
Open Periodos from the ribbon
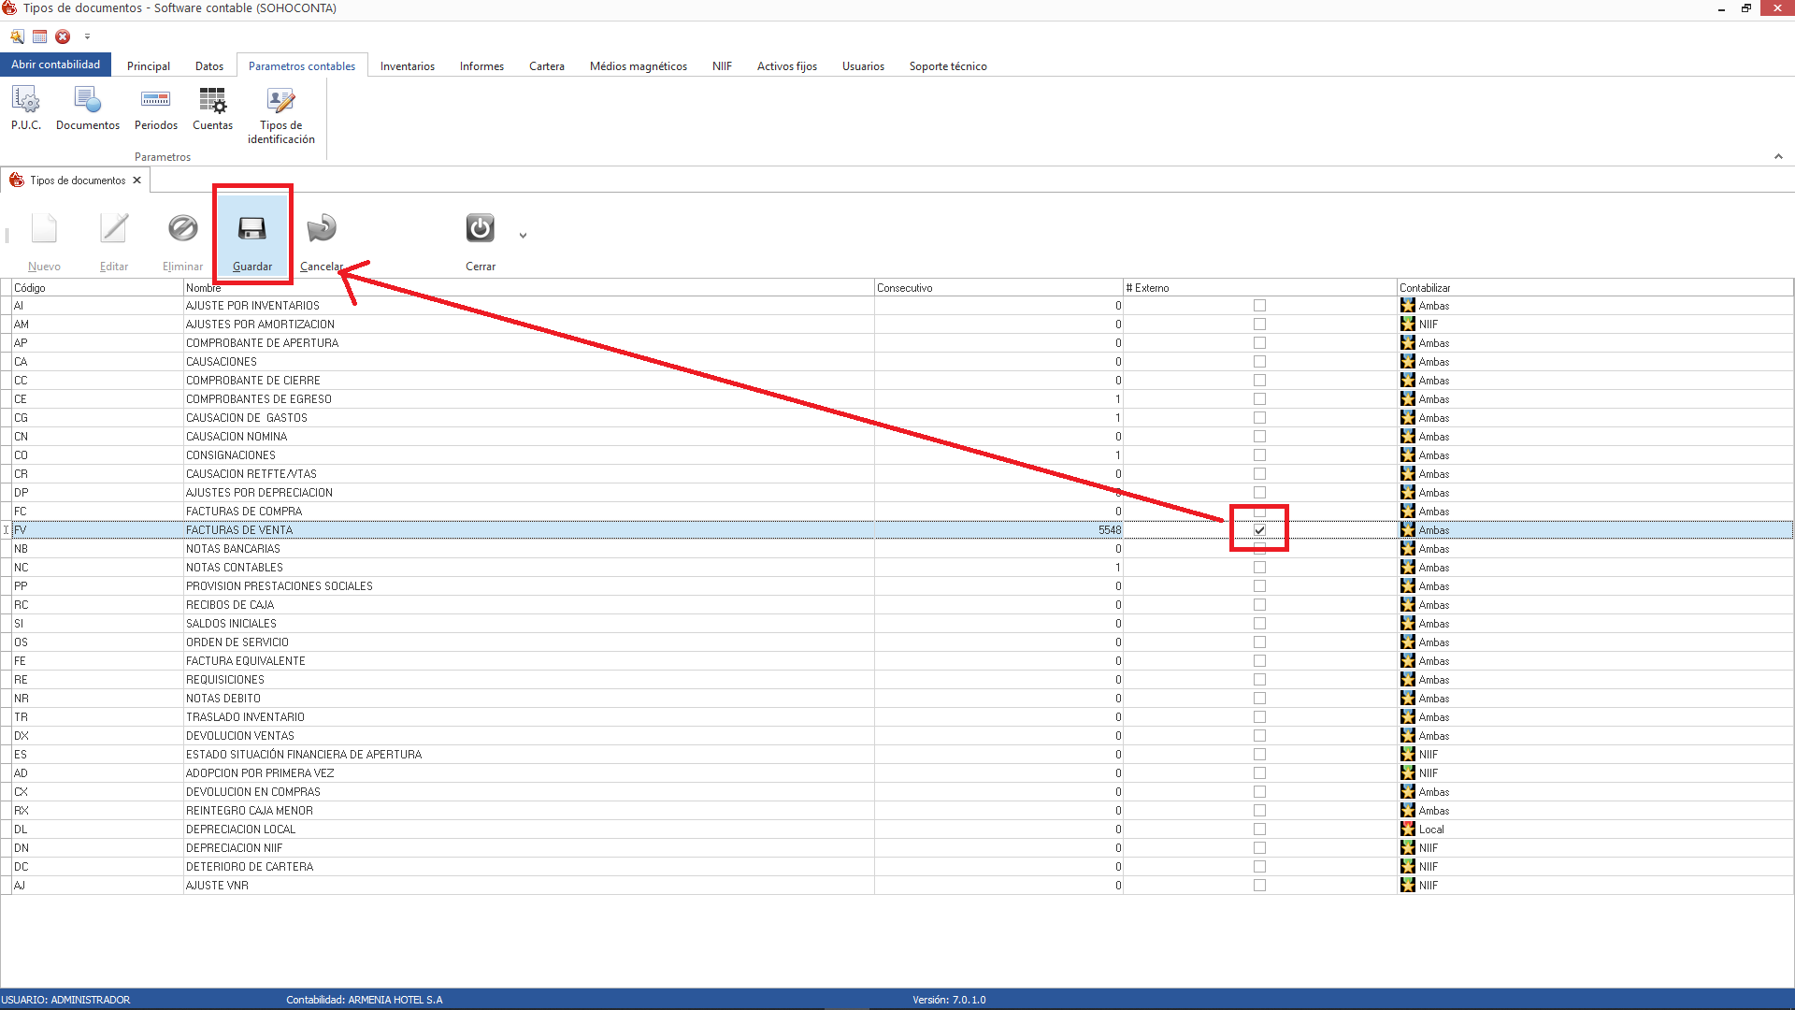155,108
